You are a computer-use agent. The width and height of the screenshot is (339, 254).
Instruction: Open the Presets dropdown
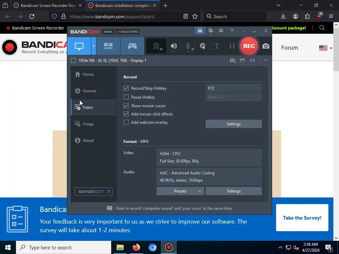[x=180, y=191]
